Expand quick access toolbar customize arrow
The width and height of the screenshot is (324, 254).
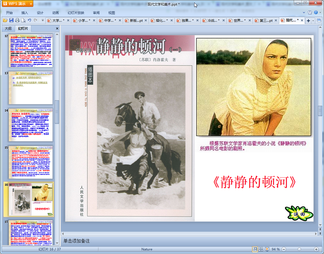tap(43, 20)
